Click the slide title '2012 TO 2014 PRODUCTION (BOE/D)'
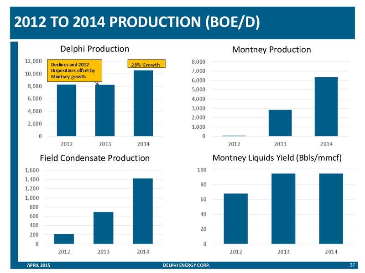365x273 pixels. 137,22
